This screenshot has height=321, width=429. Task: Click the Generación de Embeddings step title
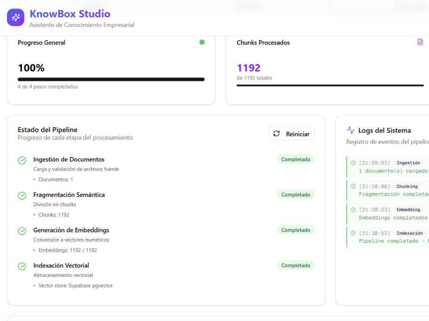(71, 230)
